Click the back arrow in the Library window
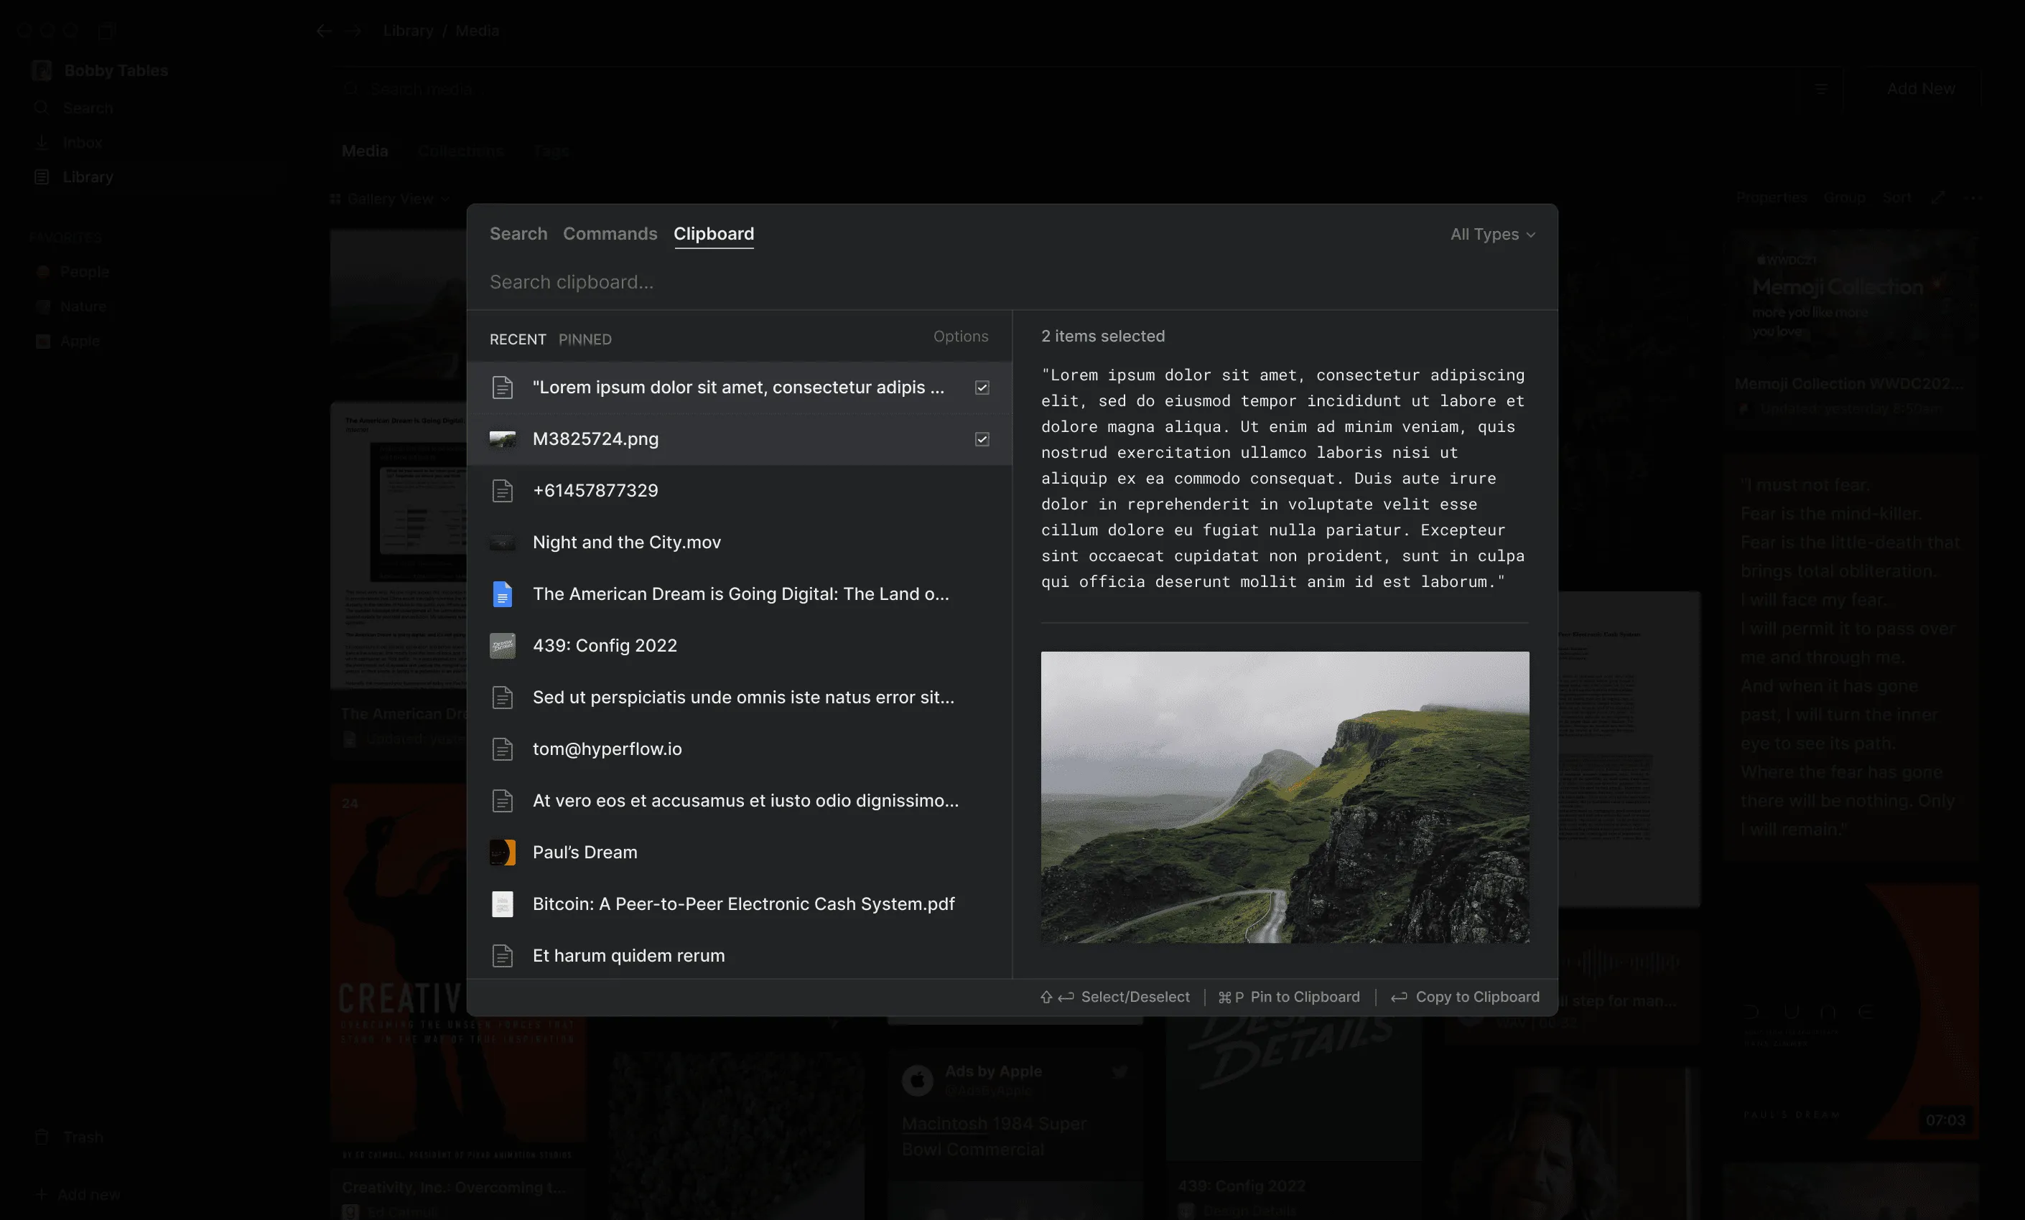Image resolution: width=2025 pixels, height=1220 pixels. tap(324, 32)
